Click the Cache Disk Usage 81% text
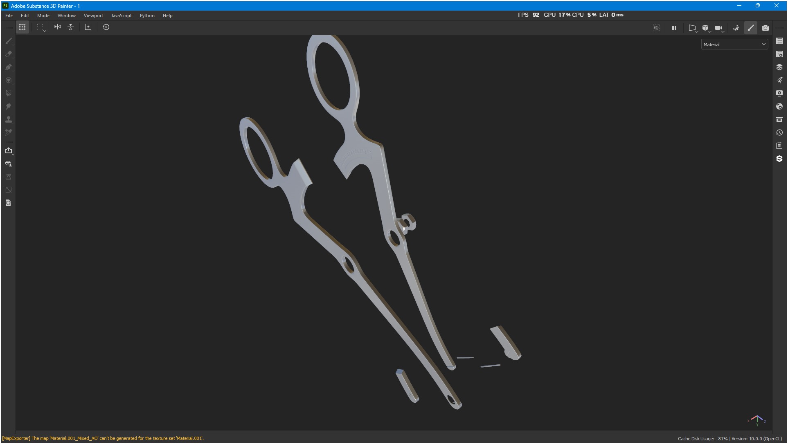This screenshot has width=788, height=444. pyautogui.click(x=702, y=439)
